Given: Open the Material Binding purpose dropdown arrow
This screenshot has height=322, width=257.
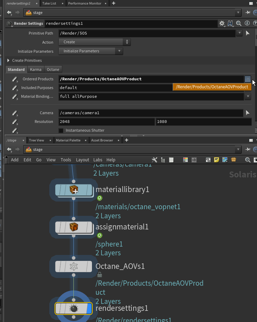Looking at the screenshot, I should 248,96.
